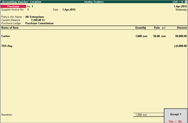Open the Purchase Commission ledger field

(39, 23)
